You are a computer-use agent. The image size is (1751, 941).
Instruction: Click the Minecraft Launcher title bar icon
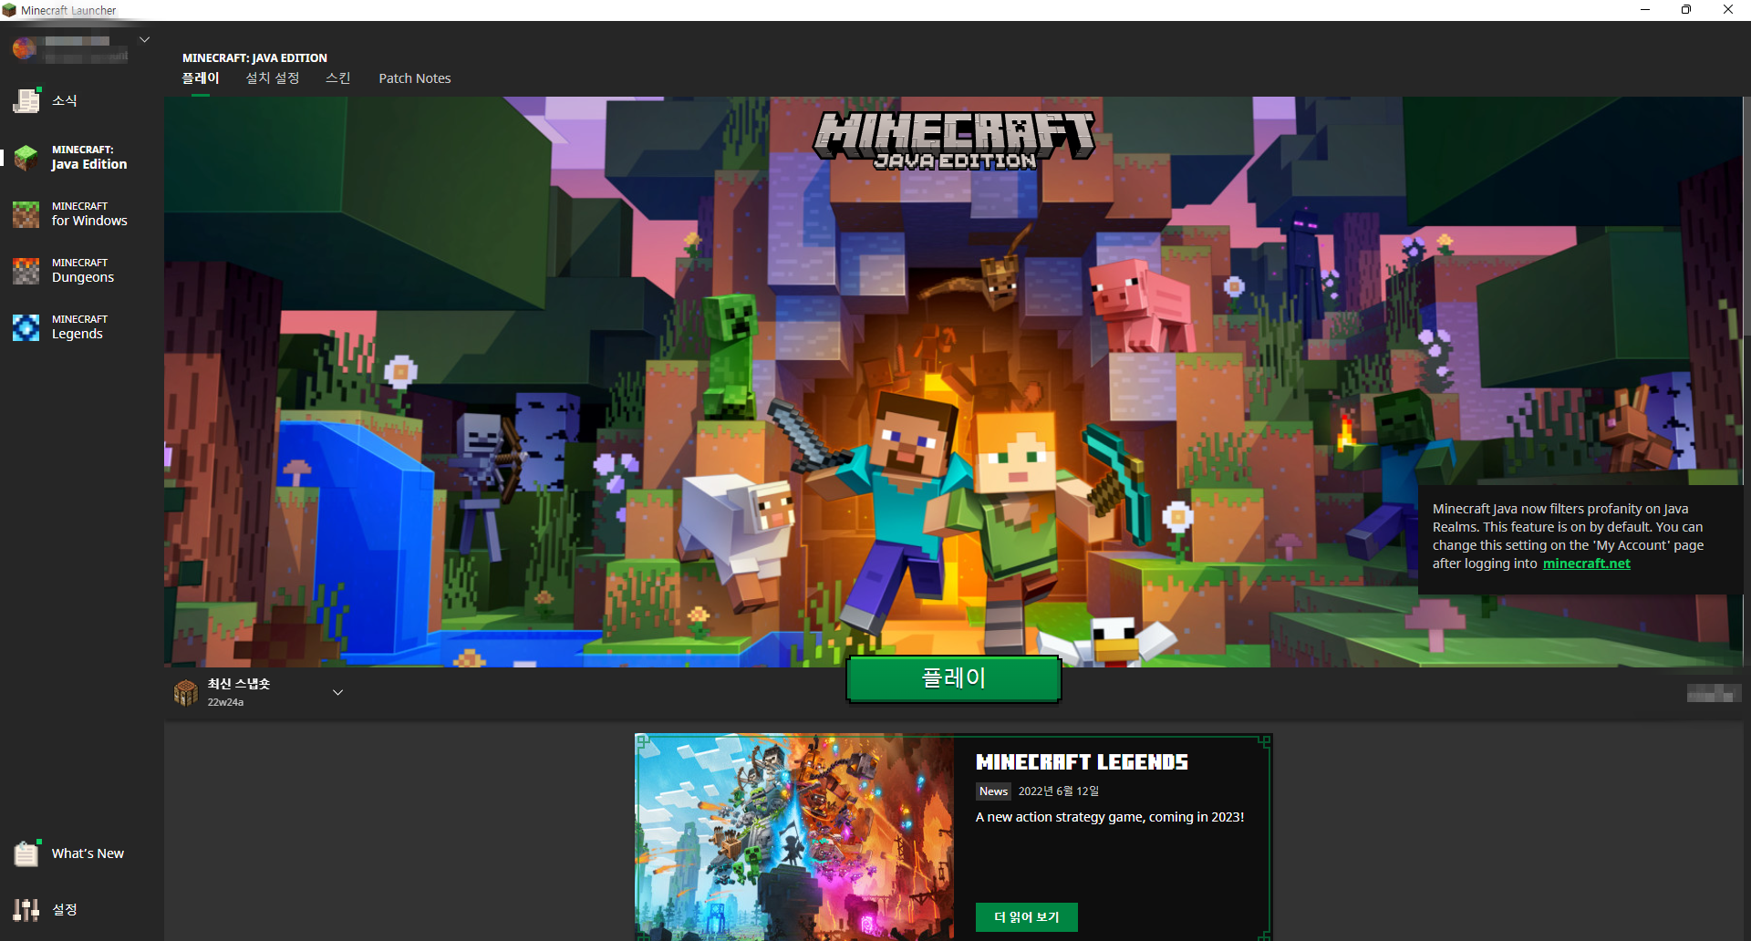(9, 10)
